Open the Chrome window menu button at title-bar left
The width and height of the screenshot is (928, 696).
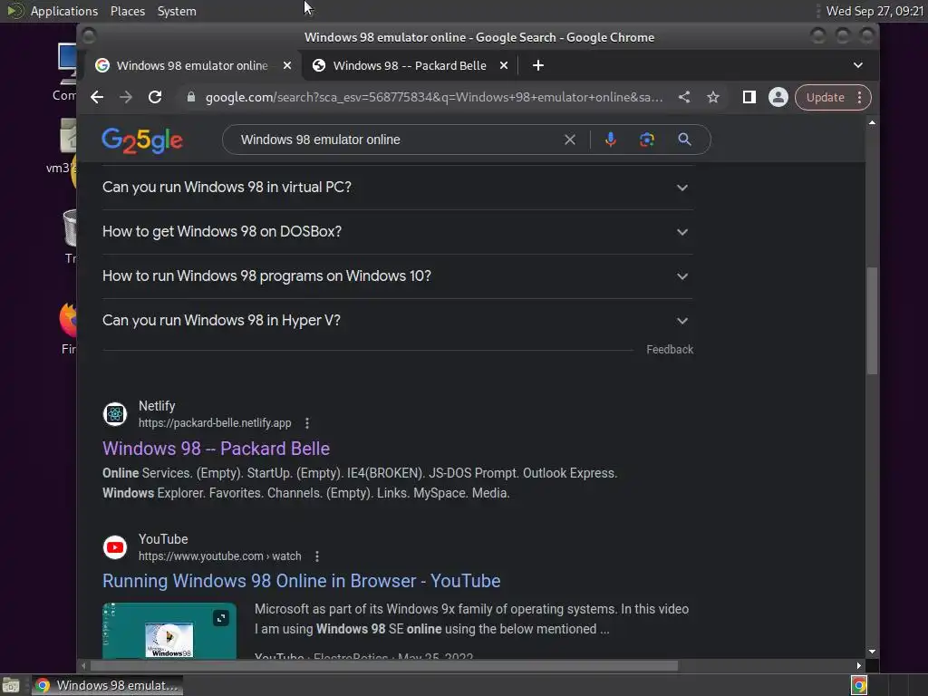89,36
